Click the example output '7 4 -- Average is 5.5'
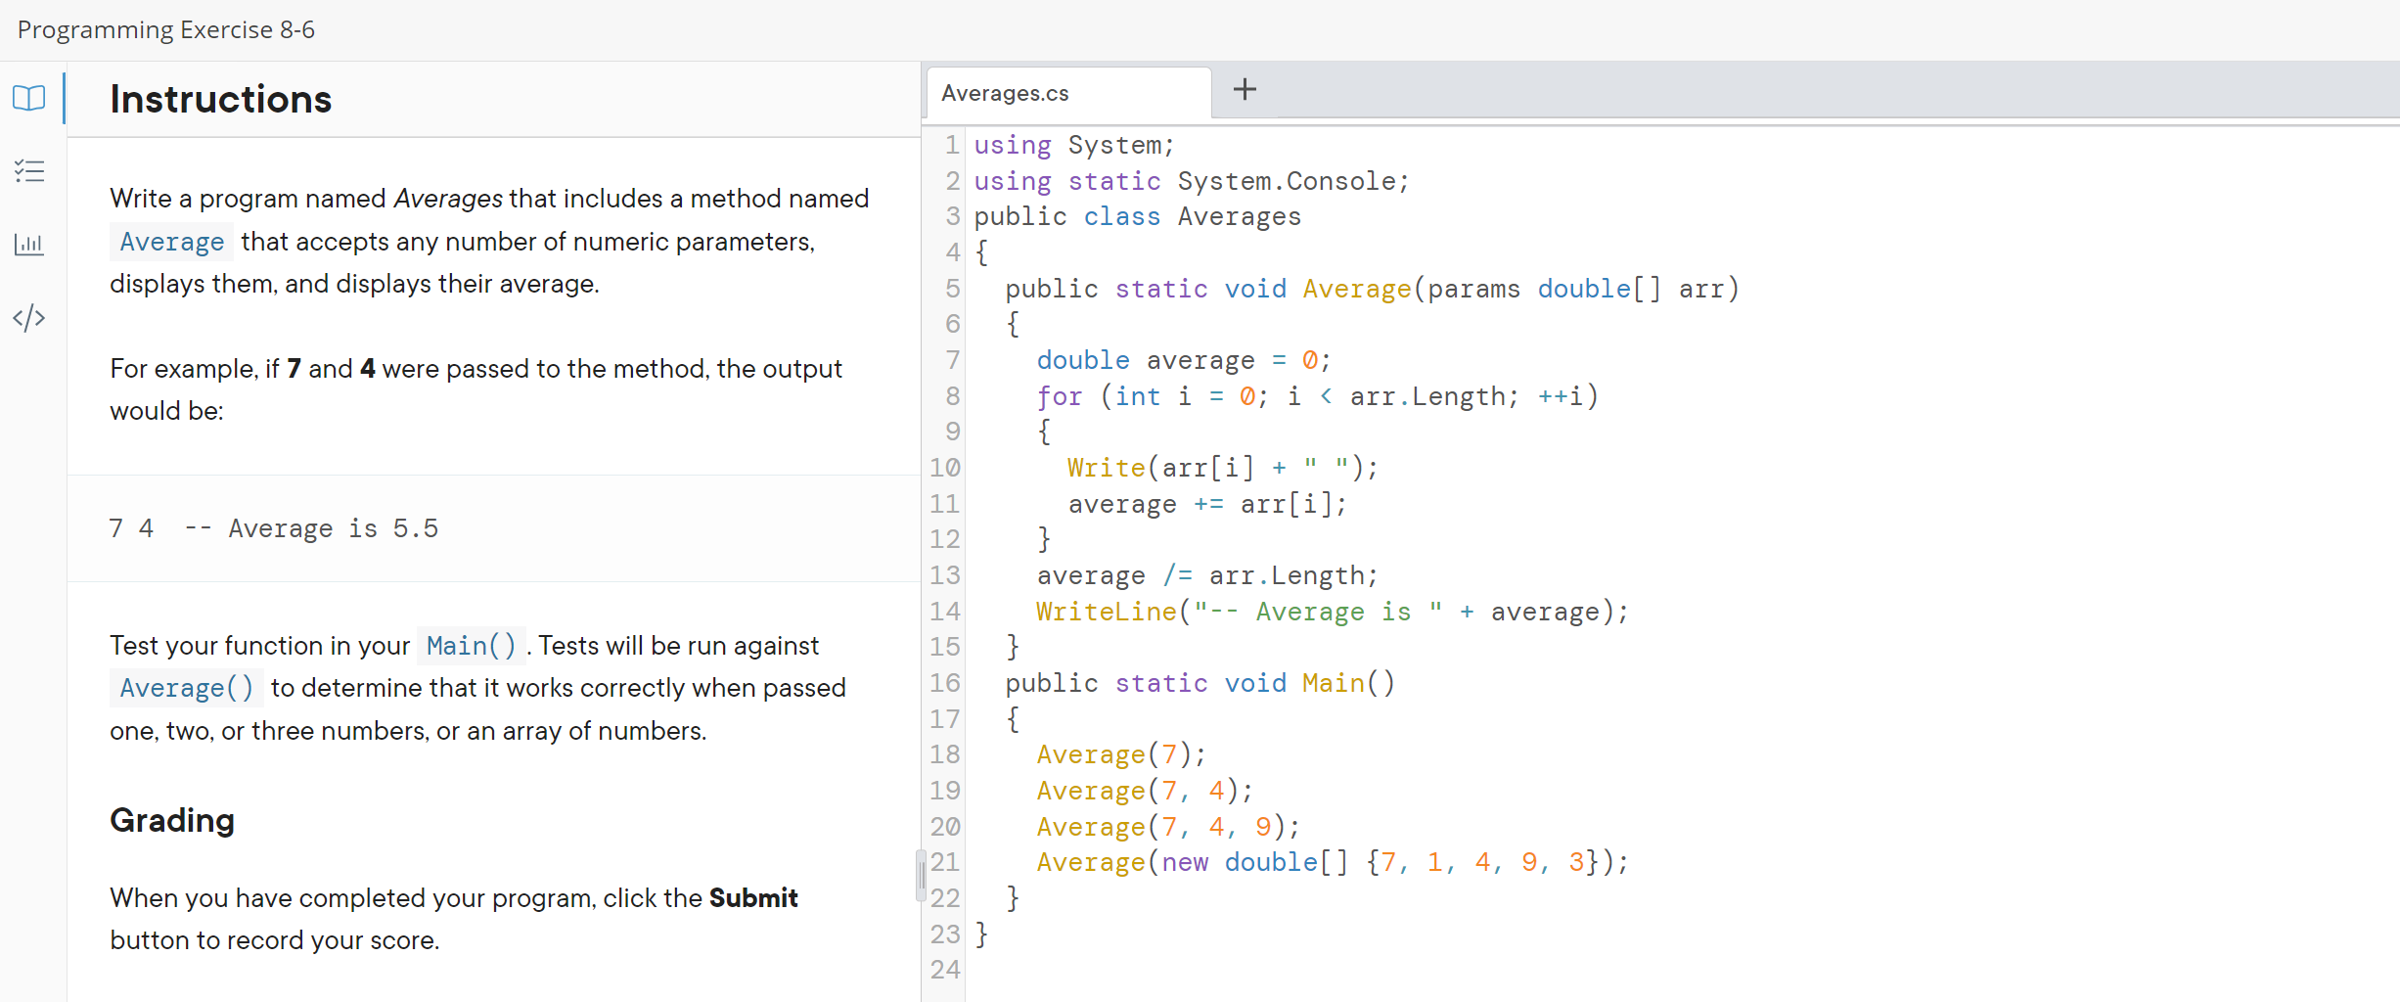The image size is (2400, 1002). 274,528
